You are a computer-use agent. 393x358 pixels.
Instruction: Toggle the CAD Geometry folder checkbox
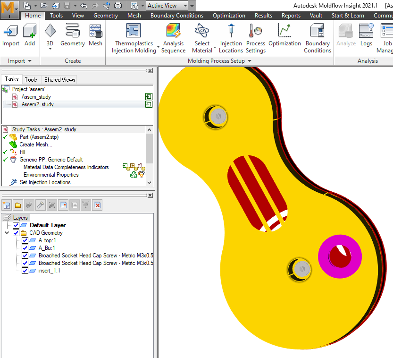click(x=16, y=233)
